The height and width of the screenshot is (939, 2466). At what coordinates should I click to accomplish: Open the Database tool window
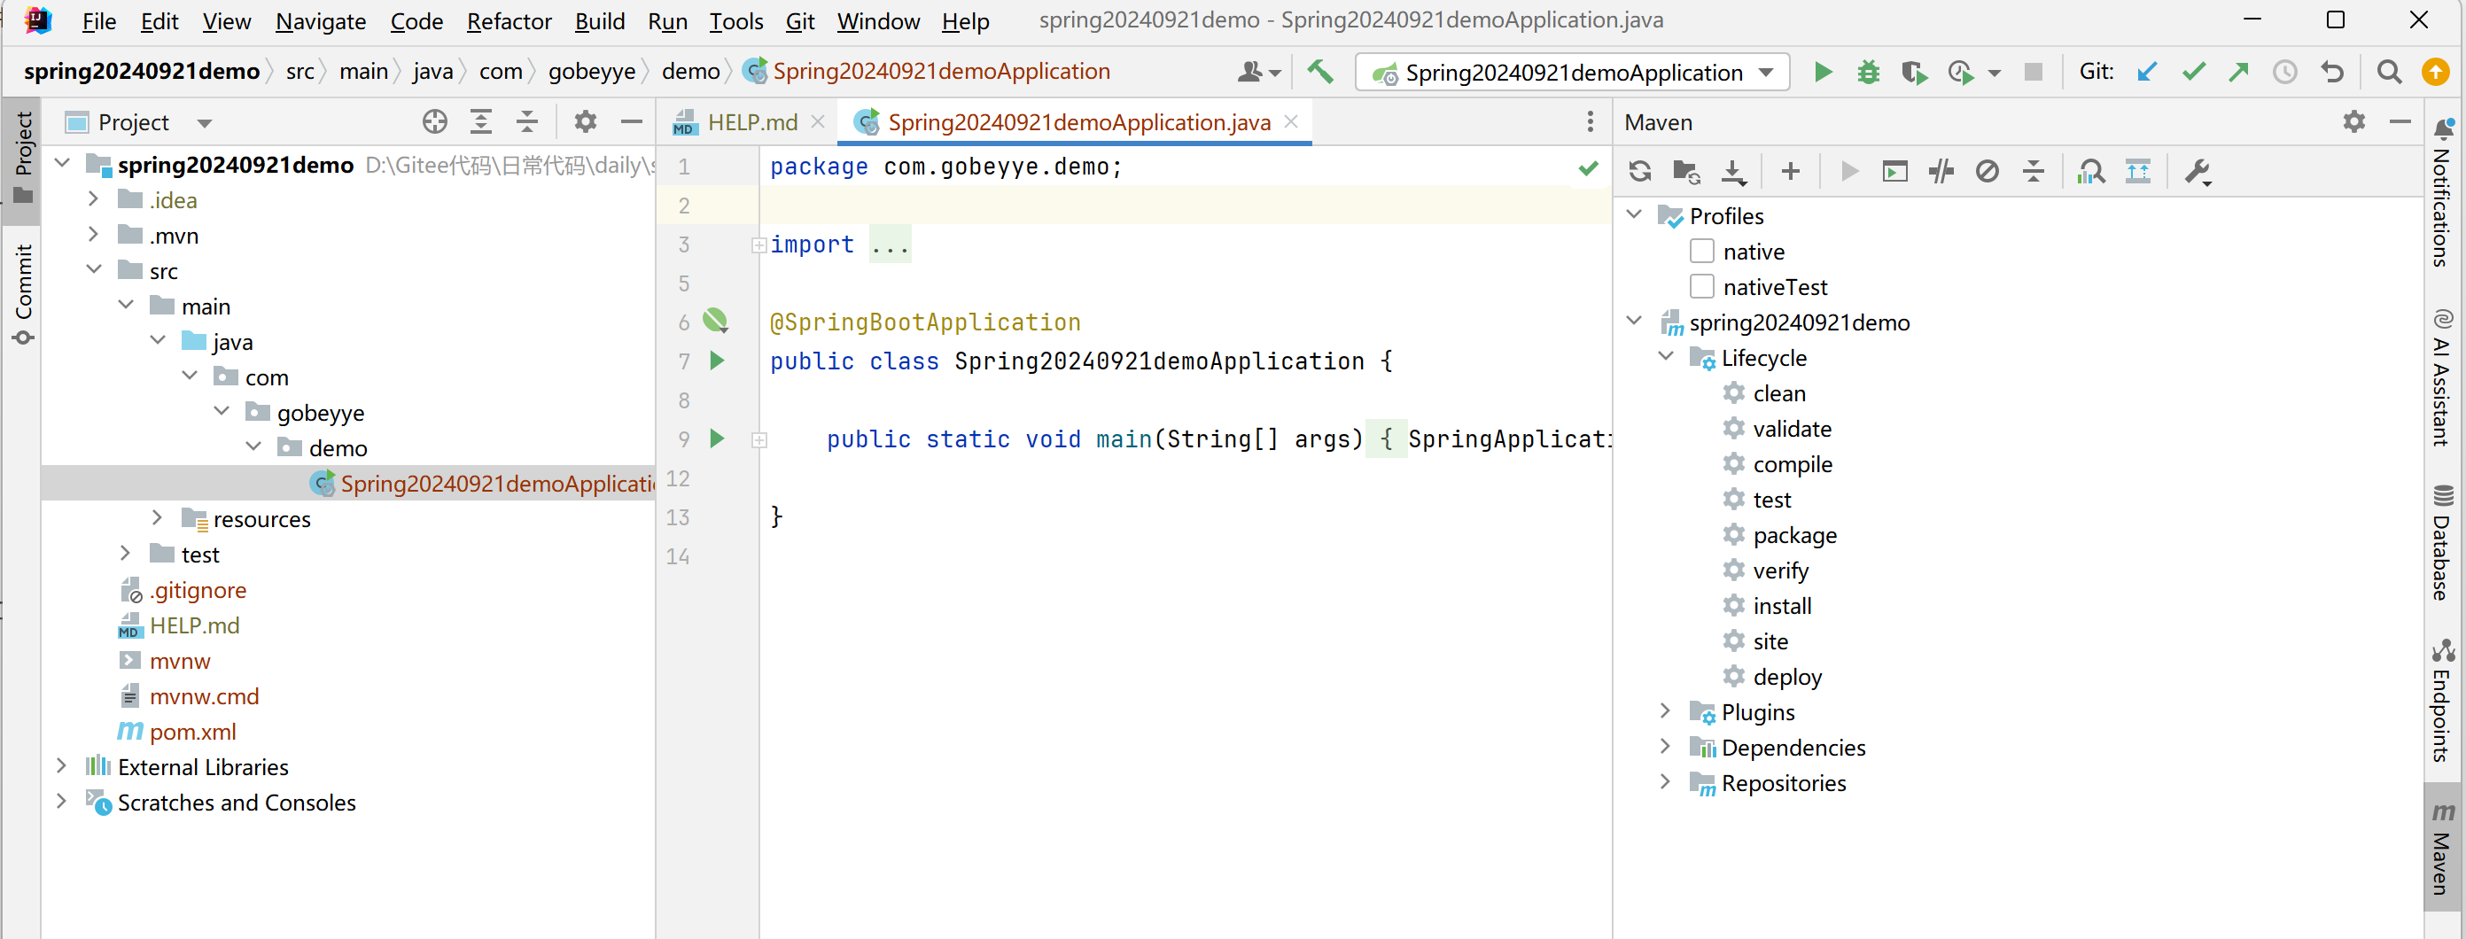pyautogui.click(x=2442, y=543)
